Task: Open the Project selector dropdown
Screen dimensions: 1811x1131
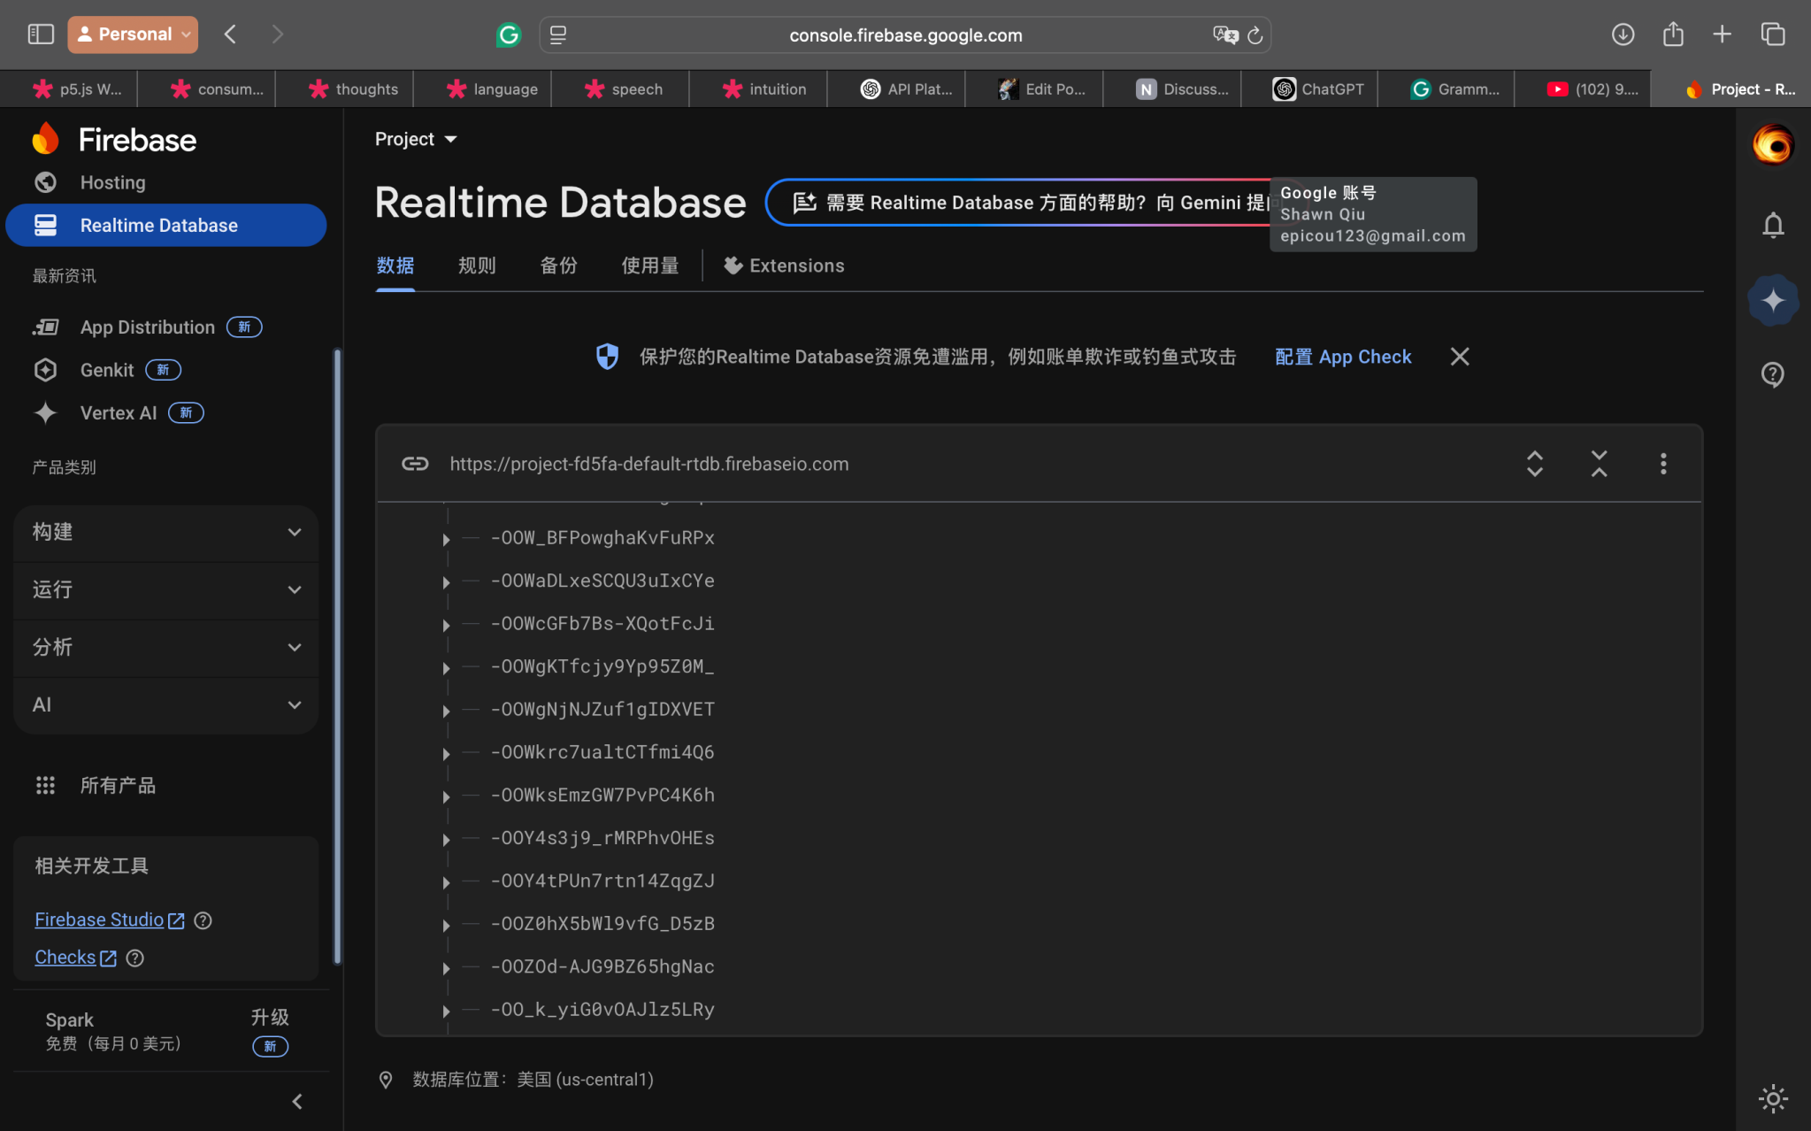Action: pyautogui.click(x=416, y=139)
